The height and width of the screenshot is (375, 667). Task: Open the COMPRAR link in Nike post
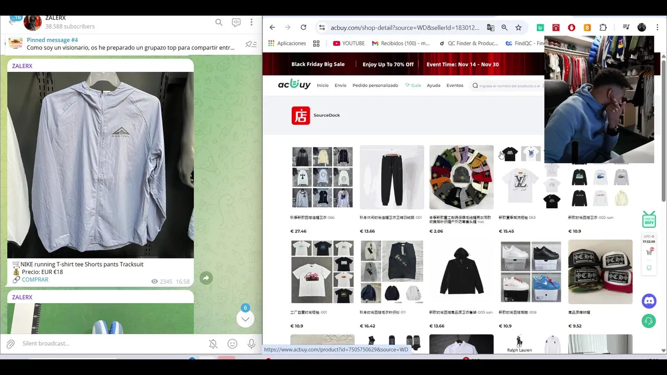pos(35,280)
